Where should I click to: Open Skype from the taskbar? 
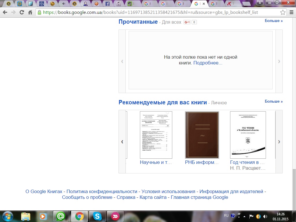click(x=97, y=216)
